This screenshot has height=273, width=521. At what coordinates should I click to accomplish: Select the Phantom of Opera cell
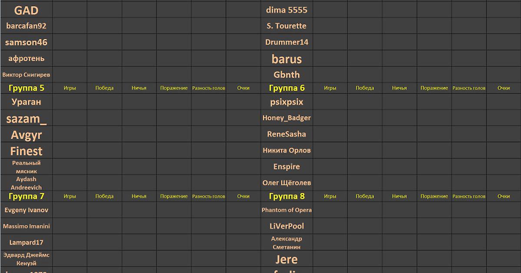(287, 210)
